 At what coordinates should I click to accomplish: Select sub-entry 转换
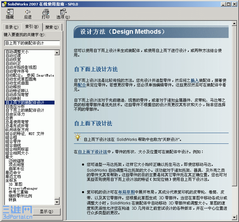(13, 200)
